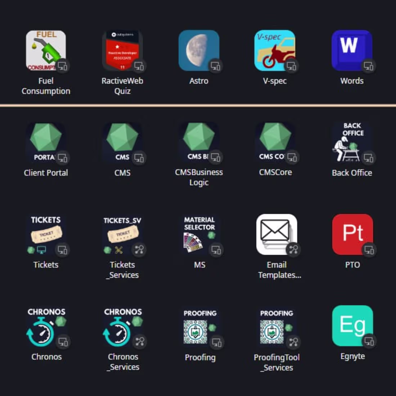This screenshot has width=396, height=396.
Task: Select the Chronos app icon
Action: coord(46,326)
